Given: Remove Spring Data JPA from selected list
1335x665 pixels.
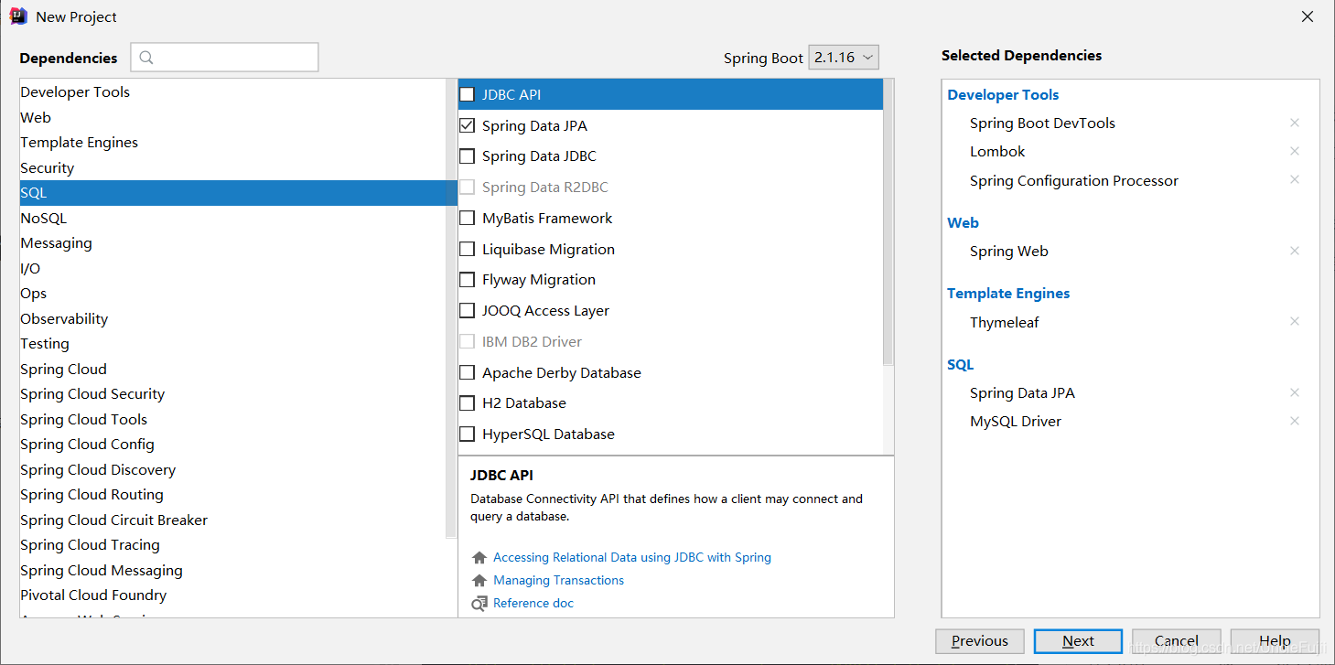Looking at the screenshot, I should (x=1294, y=392).
